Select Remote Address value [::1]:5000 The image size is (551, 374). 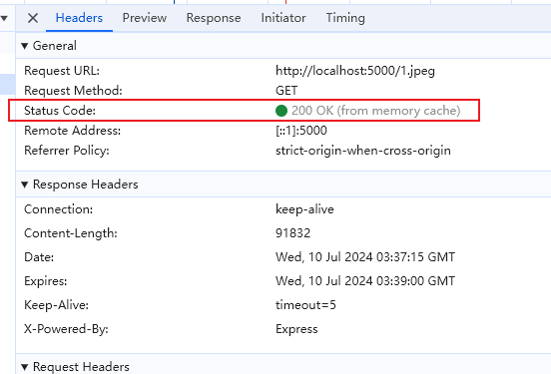tap(301, 131)
